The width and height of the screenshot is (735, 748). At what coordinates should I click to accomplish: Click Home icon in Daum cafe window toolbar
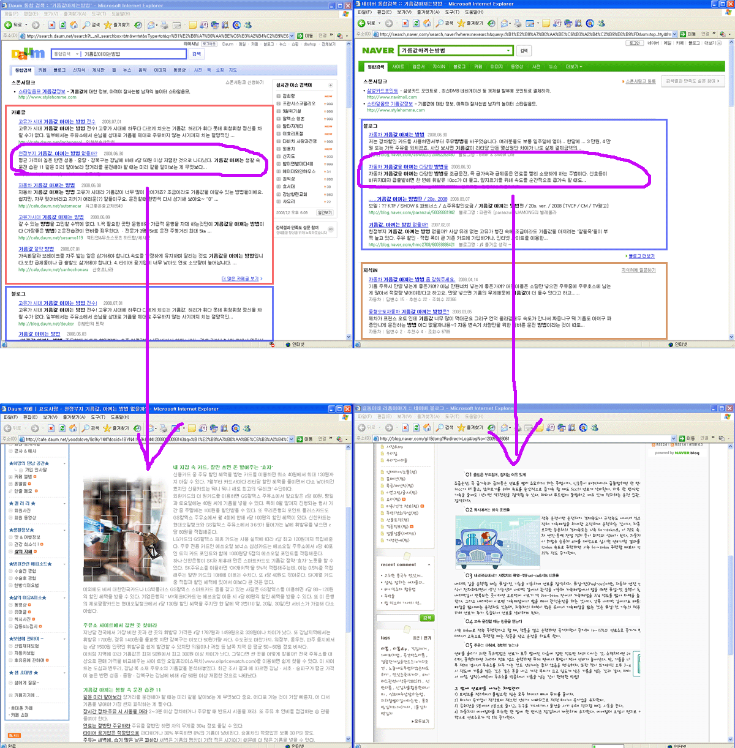[x=73, y=428]
